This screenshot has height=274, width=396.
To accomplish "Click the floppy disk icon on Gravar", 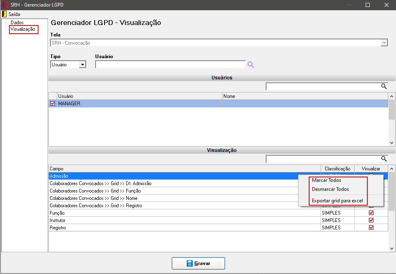I will (x=190, y=263).
